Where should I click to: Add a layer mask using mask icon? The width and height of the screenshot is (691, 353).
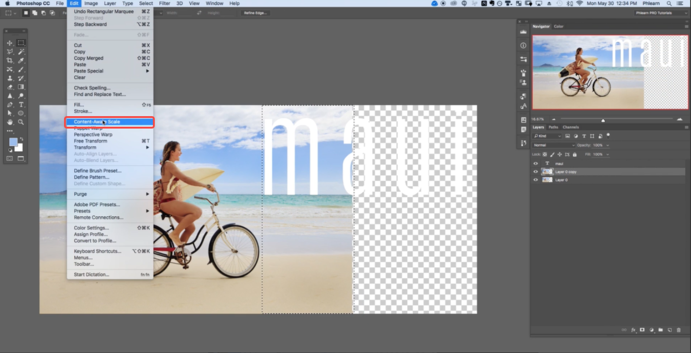(x=642, y=330)
